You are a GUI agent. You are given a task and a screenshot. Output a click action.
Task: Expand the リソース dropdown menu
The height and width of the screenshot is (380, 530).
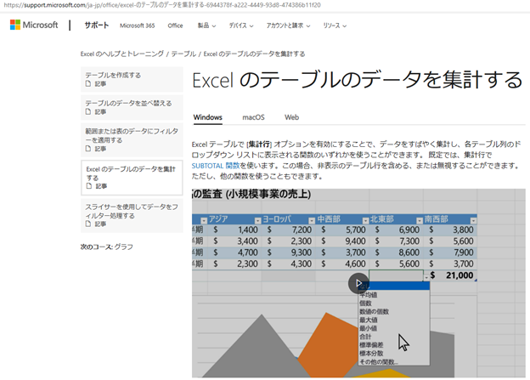335,26
